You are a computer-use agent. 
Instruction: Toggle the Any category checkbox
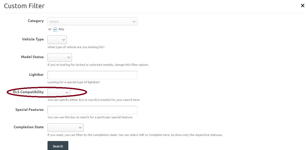55,29
